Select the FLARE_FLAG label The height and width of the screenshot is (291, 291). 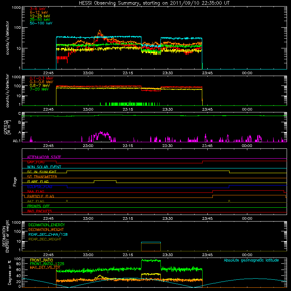(38, 182)
